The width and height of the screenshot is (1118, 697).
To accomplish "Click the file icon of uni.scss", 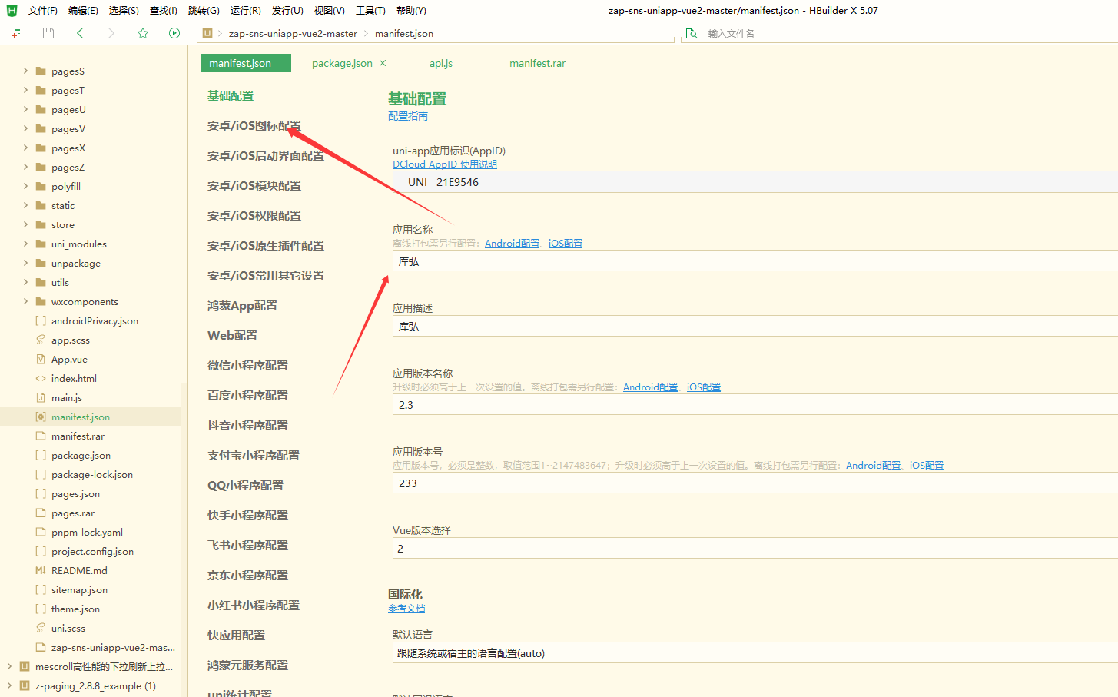I will 41,628.
